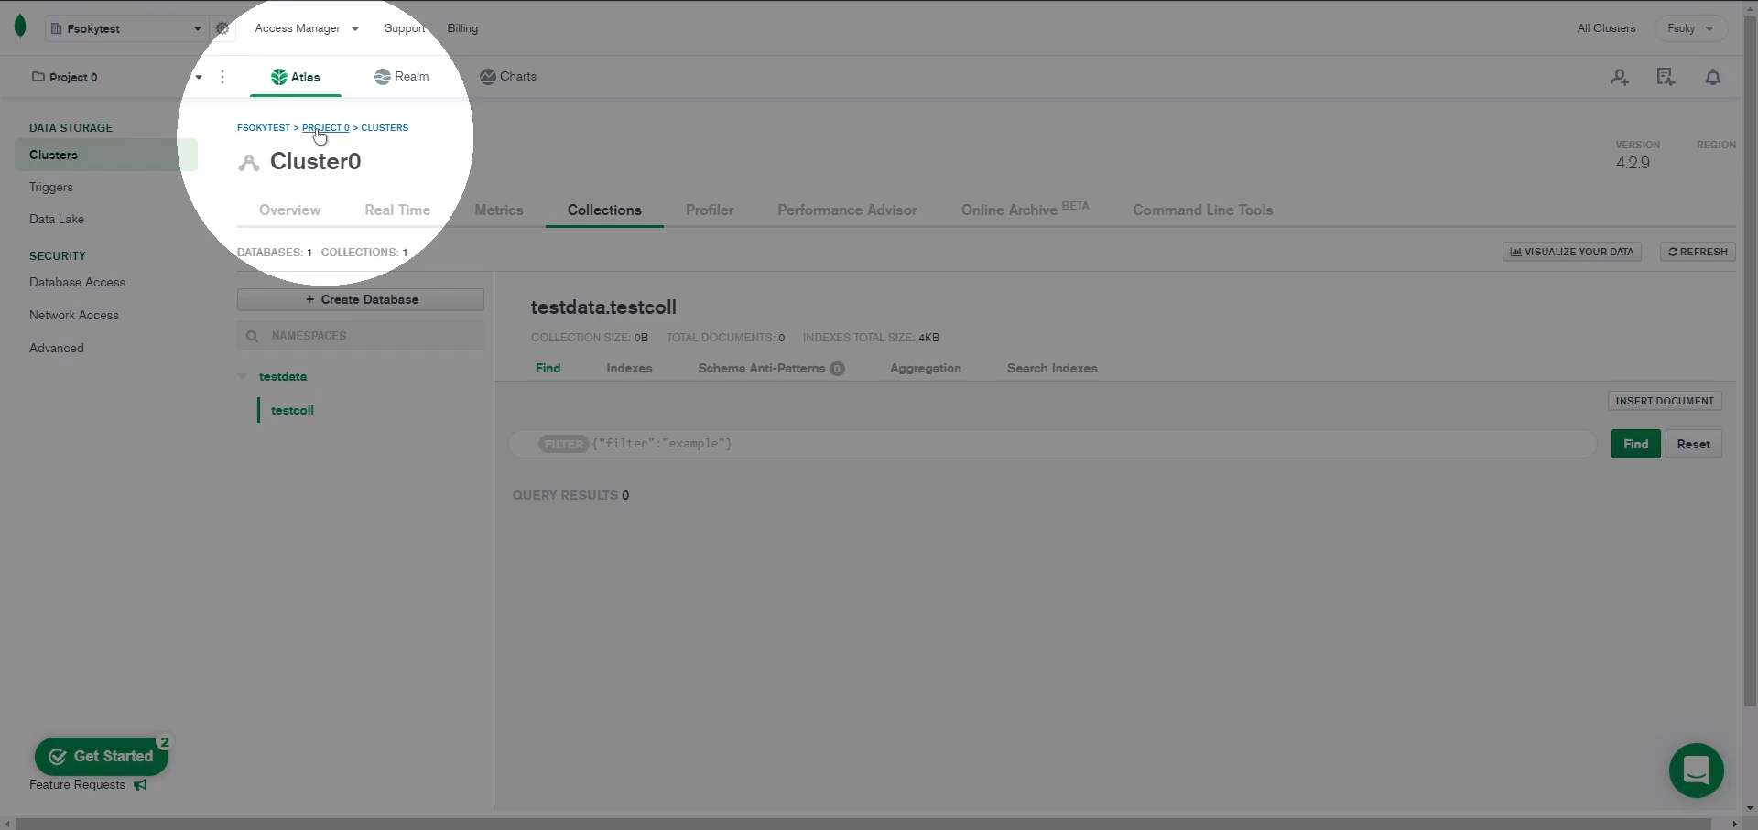Open the Performance Advisor tab

[x=847, y=210]
